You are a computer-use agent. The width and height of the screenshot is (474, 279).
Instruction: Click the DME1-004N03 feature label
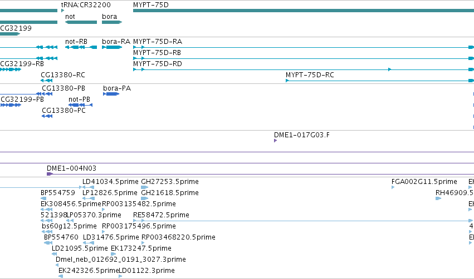pos(71,168)
